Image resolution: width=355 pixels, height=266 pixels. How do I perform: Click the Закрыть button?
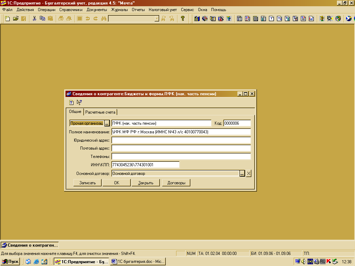point(146,183)
